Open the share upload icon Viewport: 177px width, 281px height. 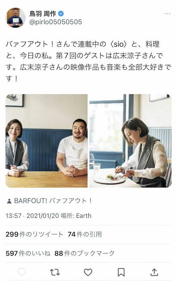(154, 272)
